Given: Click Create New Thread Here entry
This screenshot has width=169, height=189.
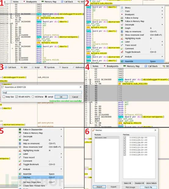Looking at the screenshot, I should coord(34,186).
